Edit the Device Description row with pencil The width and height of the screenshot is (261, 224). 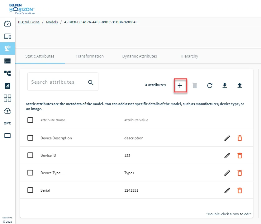(x=227, y=138)
